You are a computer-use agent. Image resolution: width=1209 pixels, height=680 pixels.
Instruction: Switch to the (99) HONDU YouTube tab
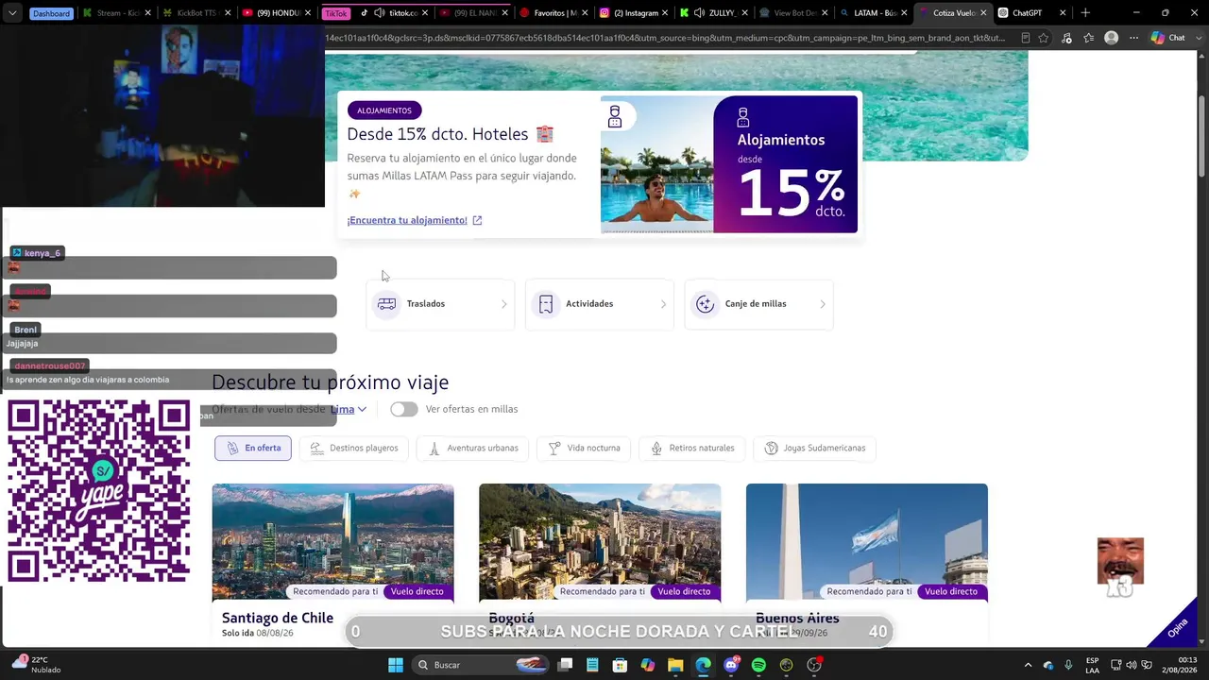pyautogui.click(x=275, y=13)
